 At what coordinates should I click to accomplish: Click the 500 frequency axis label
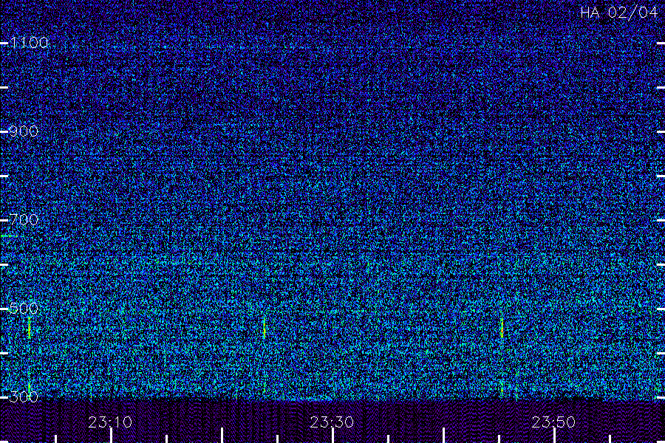point(24,309)
